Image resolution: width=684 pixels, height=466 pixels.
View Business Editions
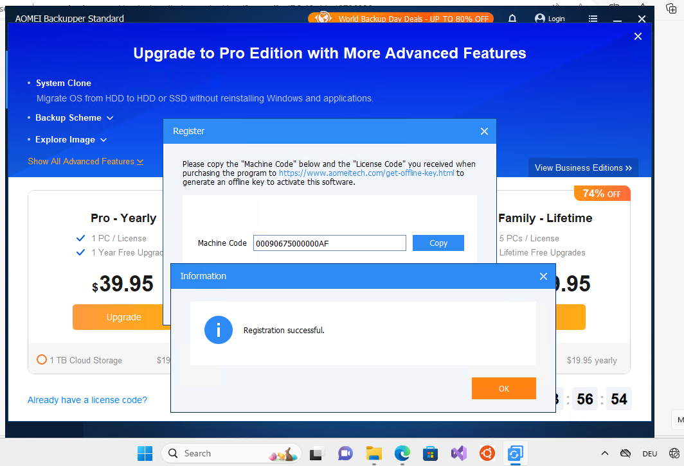point(583,168)
